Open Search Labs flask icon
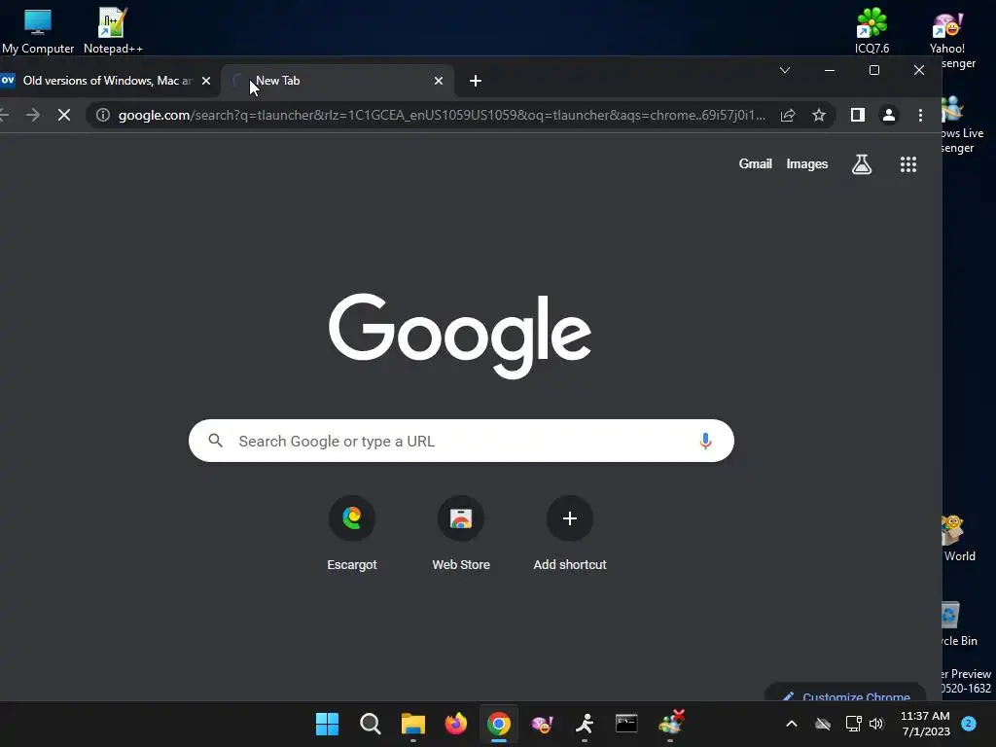996x747 pixels. coord(862,164)
